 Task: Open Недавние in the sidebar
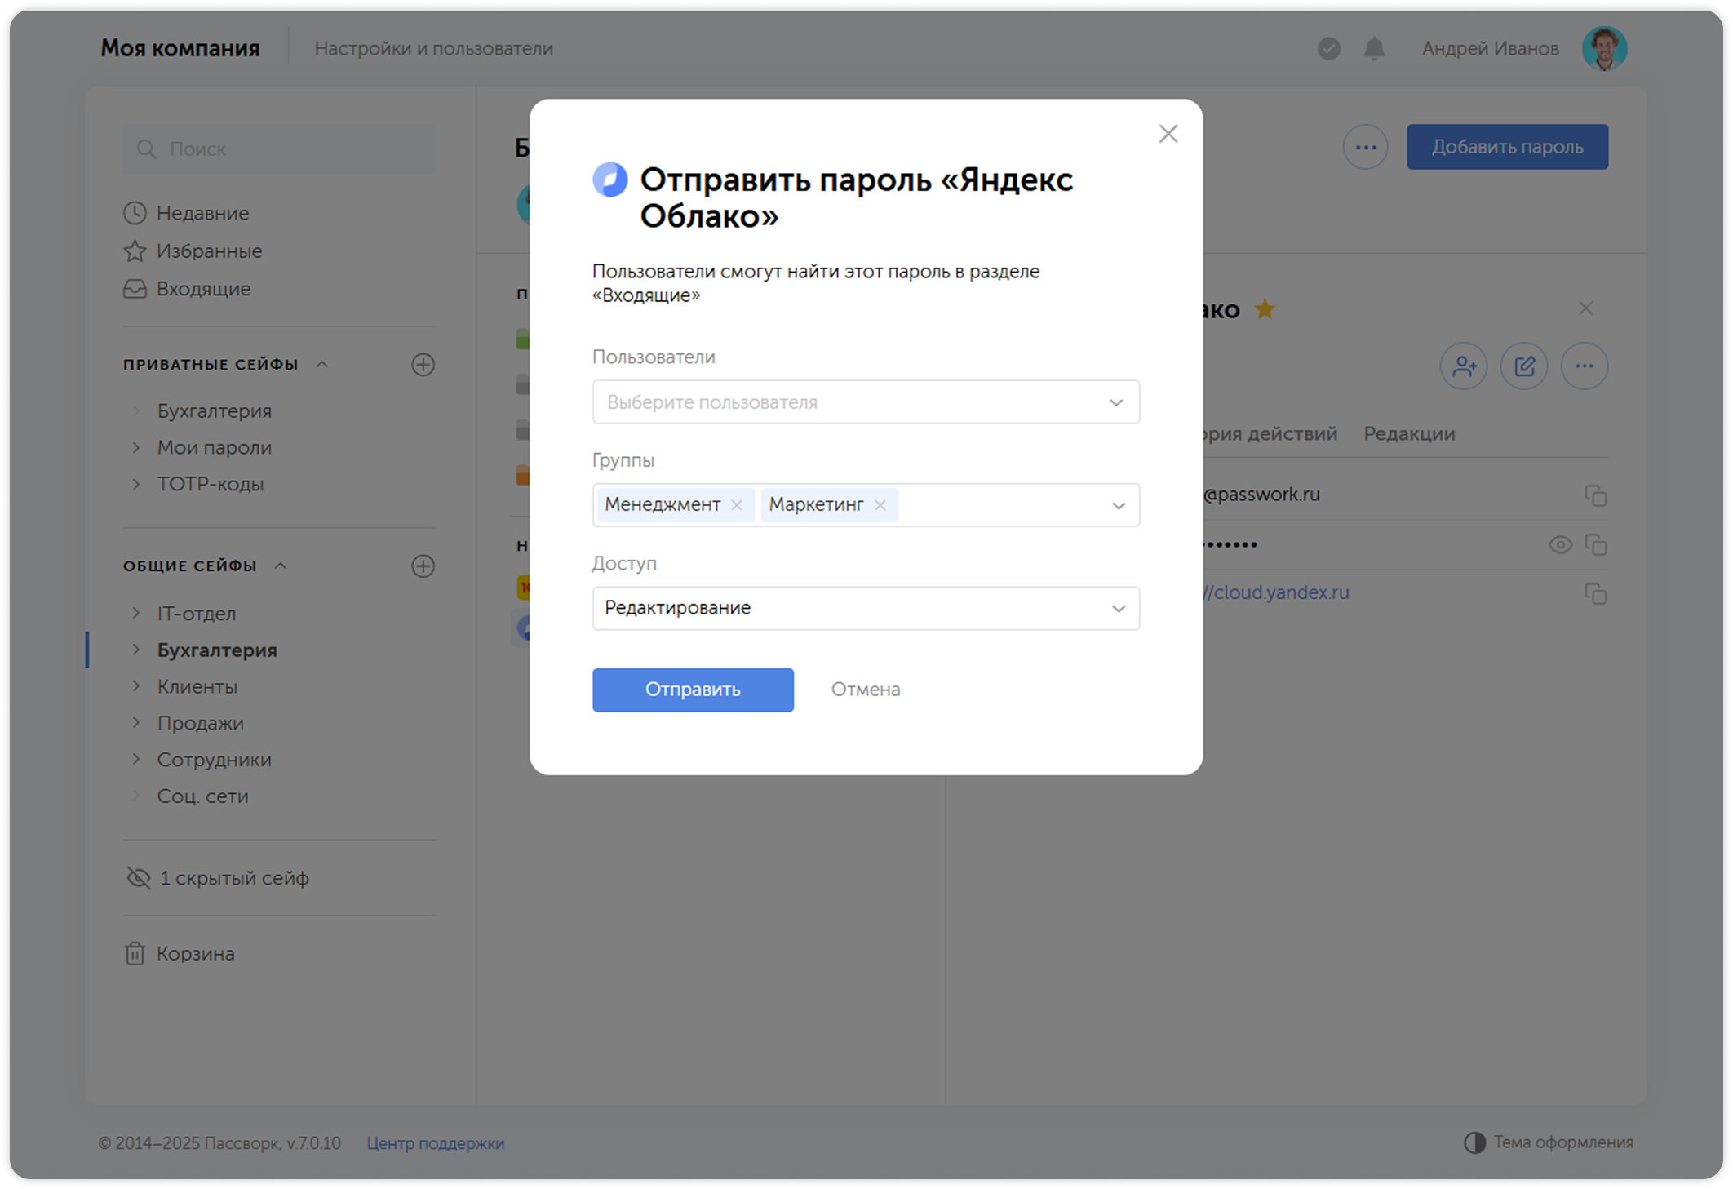(186, 213)
